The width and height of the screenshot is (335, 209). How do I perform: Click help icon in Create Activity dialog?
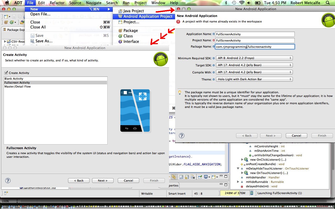[8, 181]
